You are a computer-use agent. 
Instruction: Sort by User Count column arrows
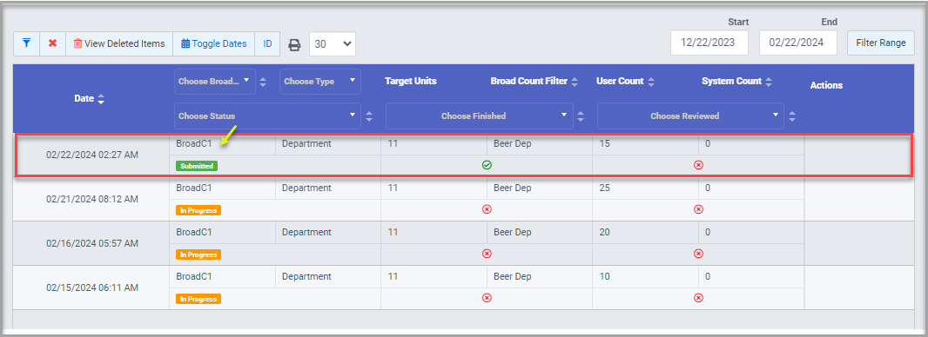(651, 82)
